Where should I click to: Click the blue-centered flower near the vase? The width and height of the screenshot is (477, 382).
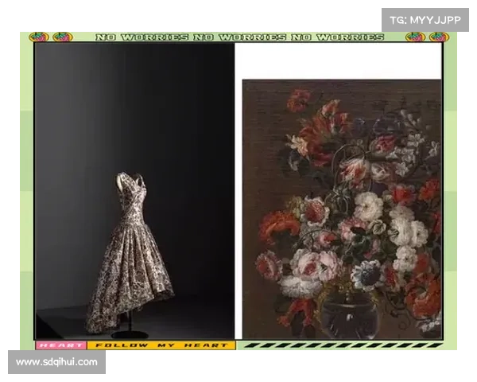(367, 274)
